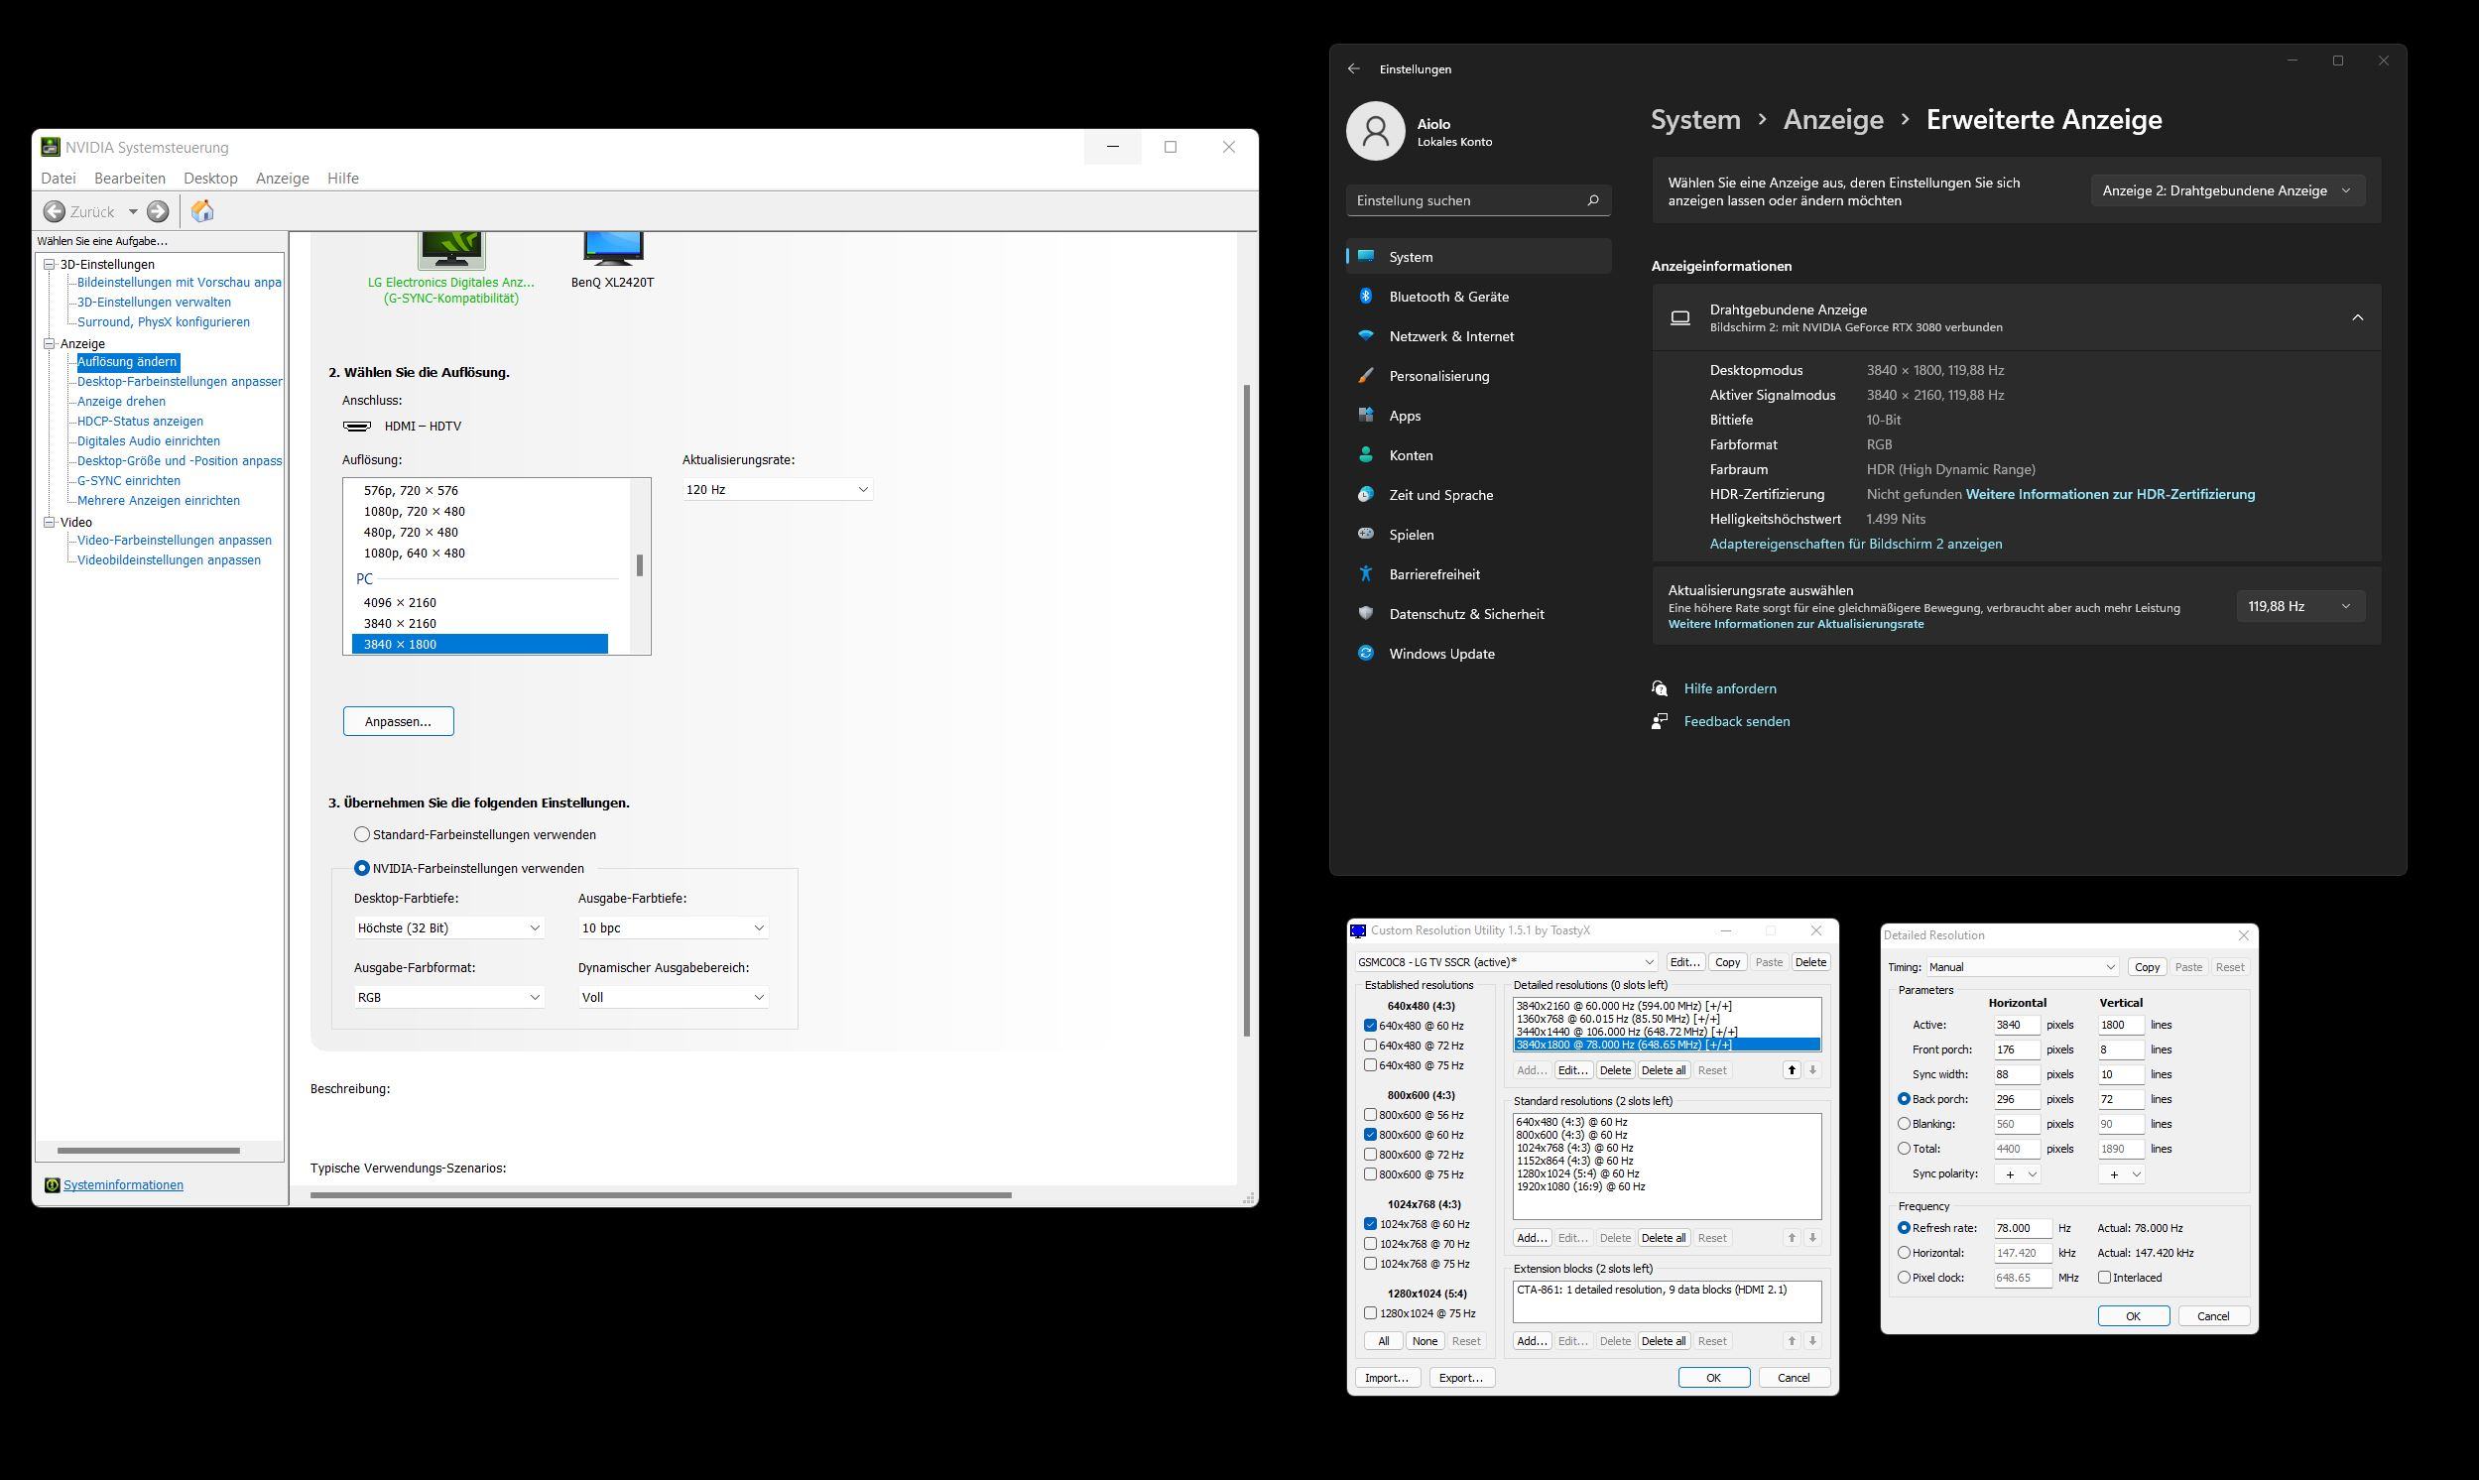Enable the 1280x1024 @ 75 Hz checkbox
Viewport: 2479px width, 1480px height.
[1370, 1313]
